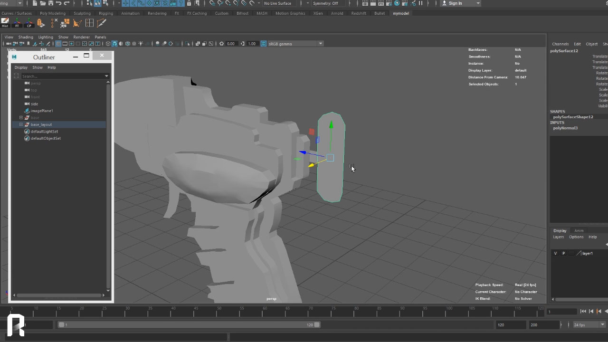Click the Go to Start playback button
Viewport: 608px width, 342px height.
[583, 312]
